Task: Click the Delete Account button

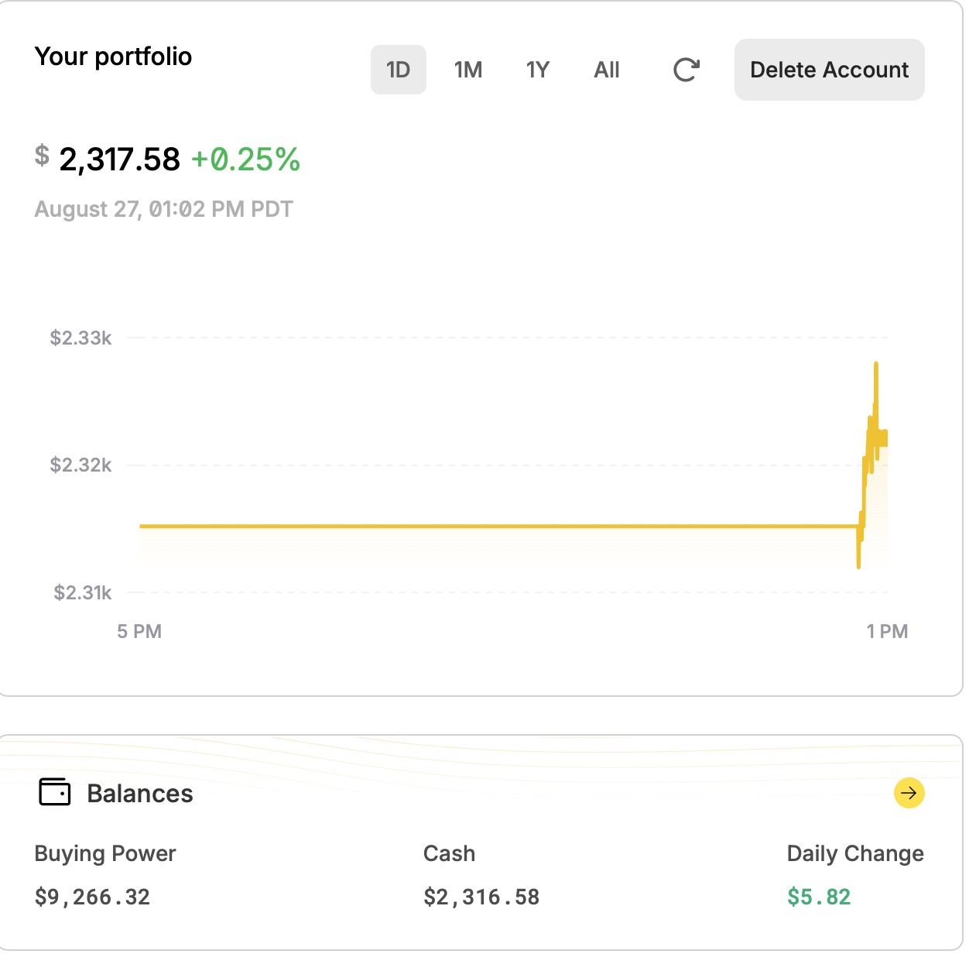Action: pos(829,70)
